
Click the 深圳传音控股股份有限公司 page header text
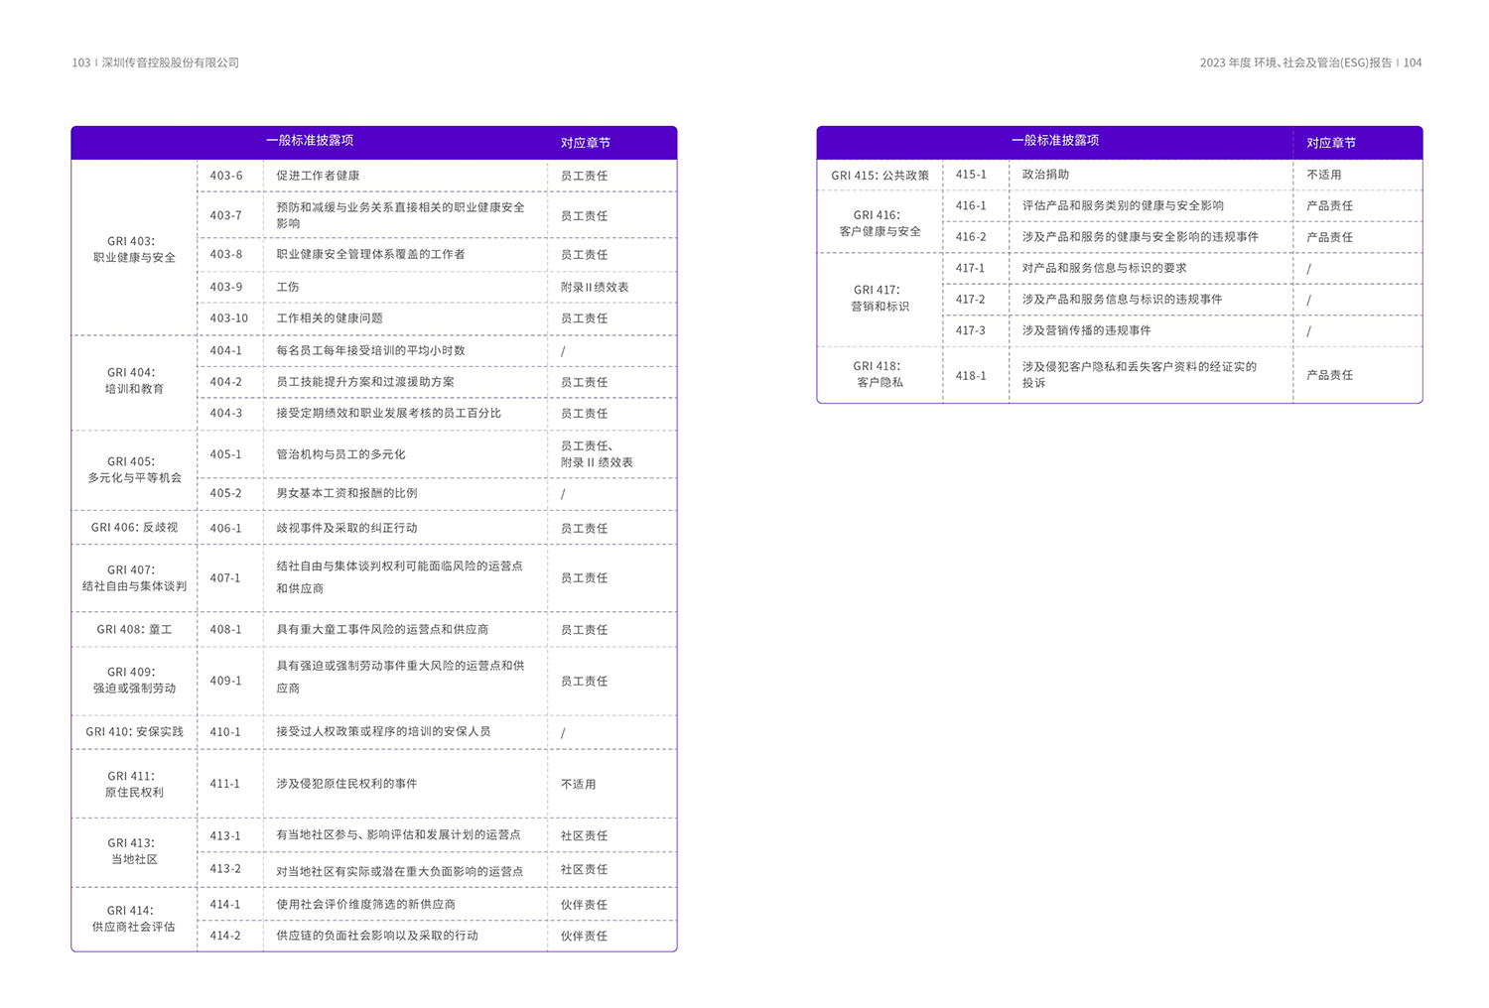pyautogui.click(x=170, y=63)
